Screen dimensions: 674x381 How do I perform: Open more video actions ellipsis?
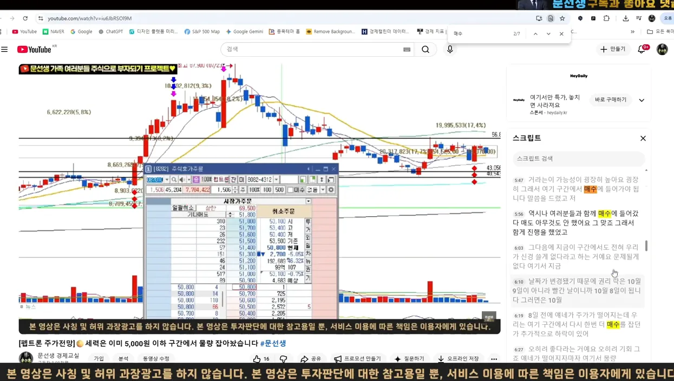point(494,359)
